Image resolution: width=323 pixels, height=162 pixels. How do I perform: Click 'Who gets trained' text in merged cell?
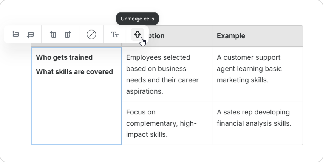pos(64,57)
